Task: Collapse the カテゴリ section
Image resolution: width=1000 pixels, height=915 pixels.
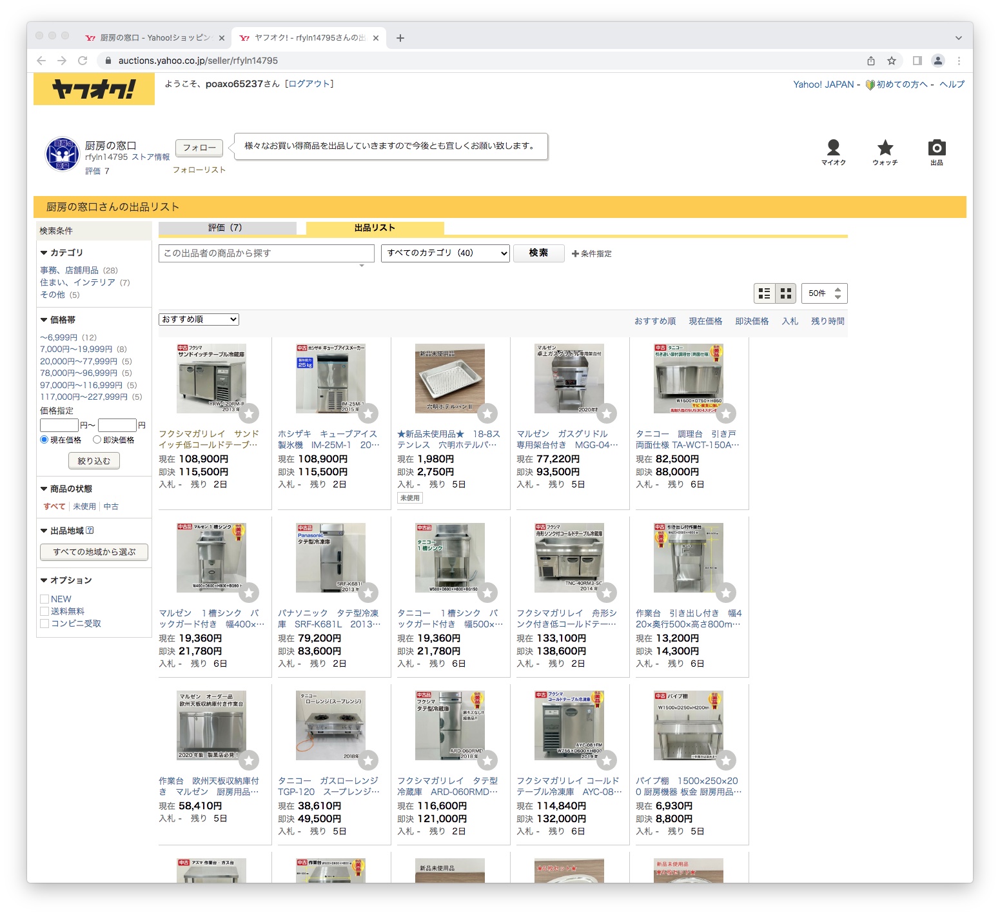Action: (x=61, y=253)
